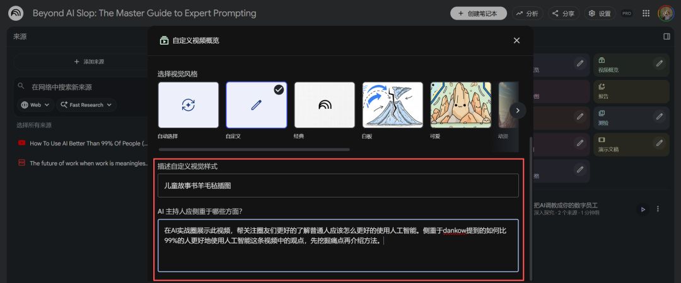Click the pencil on the card left of 演示文稿
The height and width of the screenshot is (283, 681).
(580, 143)
